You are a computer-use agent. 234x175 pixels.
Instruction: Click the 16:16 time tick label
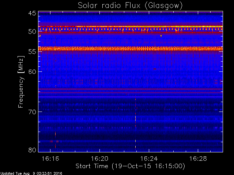50,159
